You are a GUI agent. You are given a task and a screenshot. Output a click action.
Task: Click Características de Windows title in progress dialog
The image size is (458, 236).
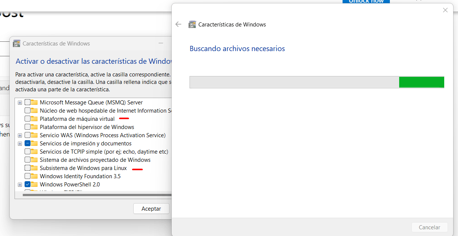pyautogui.click(x=232, y=25)
